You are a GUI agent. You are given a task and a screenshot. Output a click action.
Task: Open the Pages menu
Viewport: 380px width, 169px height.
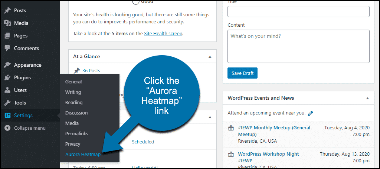pos(21,36)
